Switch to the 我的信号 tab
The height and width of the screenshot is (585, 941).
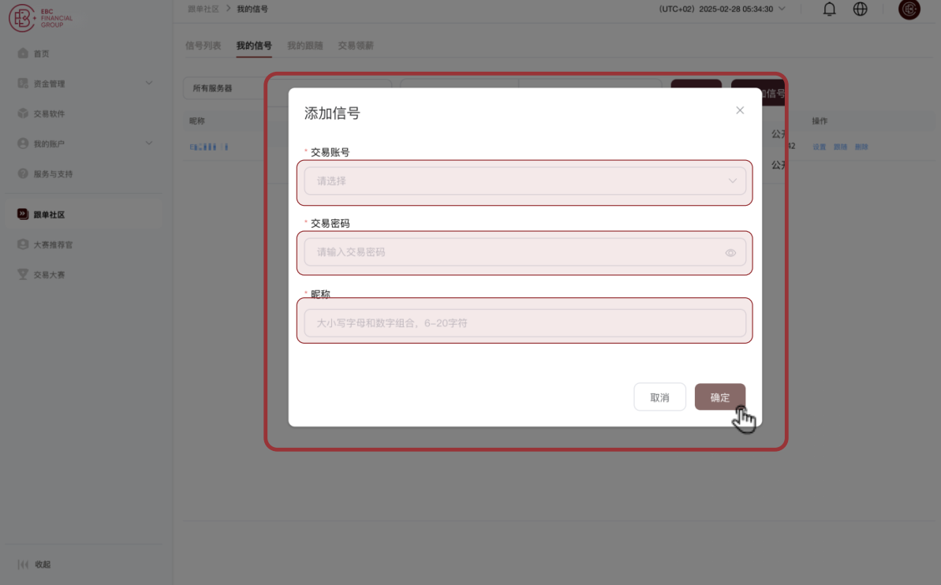pos(254,46)
